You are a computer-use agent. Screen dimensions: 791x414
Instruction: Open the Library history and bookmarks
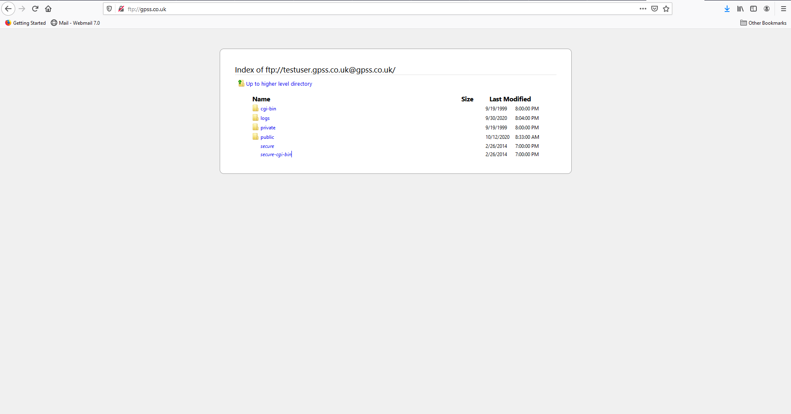pyautogui.click(x=740, y=9)
